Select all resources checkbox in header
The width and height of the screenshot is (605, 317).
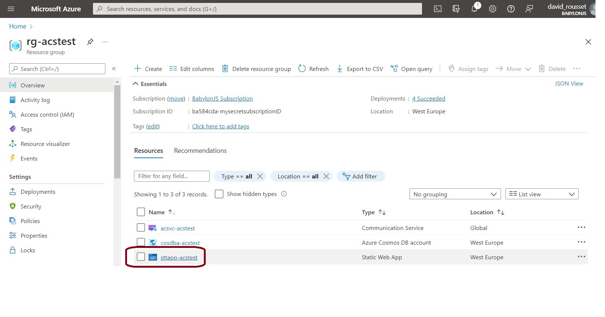pyautogui.click(x=141, y=212)
